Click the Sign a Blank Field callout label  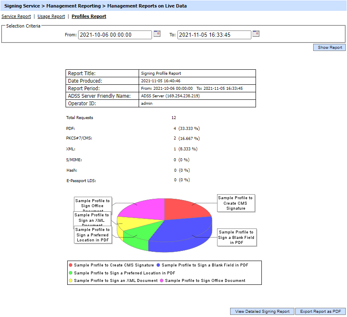[x=236, y=237]
